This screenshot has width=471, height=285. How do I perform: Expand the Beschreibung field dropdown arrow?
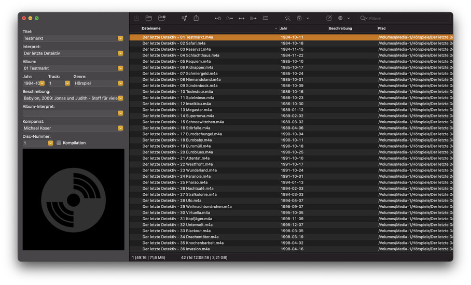pyautogui.click(x=120, y=98)
